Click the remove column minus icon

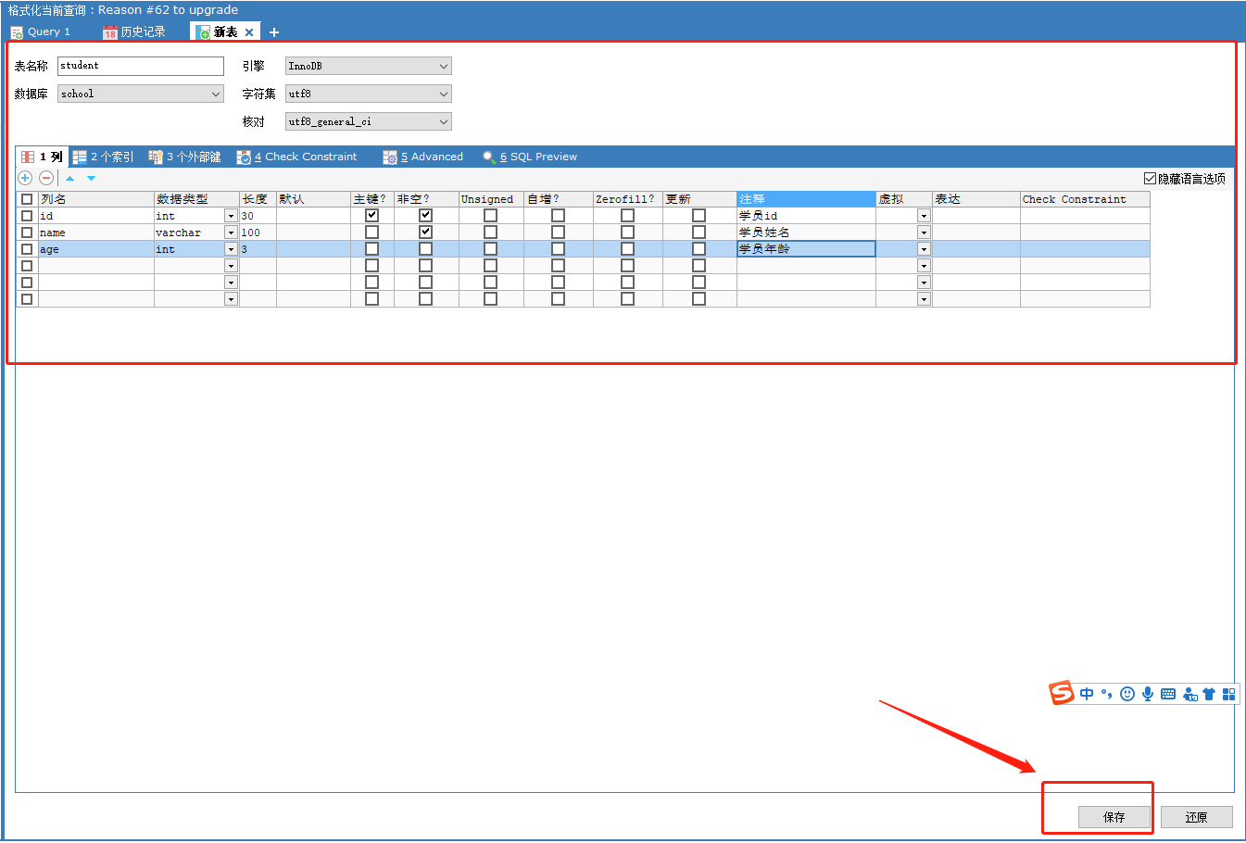46,178
